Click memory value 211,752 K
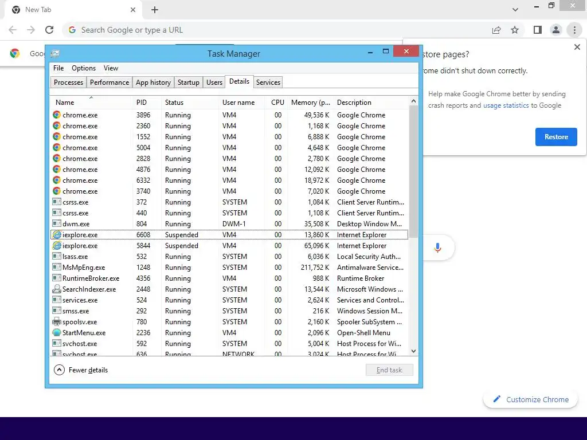Image resolution: width=587 pixels, height=440 pixels. [x=315, y=268]
